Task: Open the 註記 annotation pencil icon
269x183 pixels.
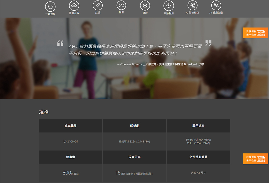Action: pos(98,5)
